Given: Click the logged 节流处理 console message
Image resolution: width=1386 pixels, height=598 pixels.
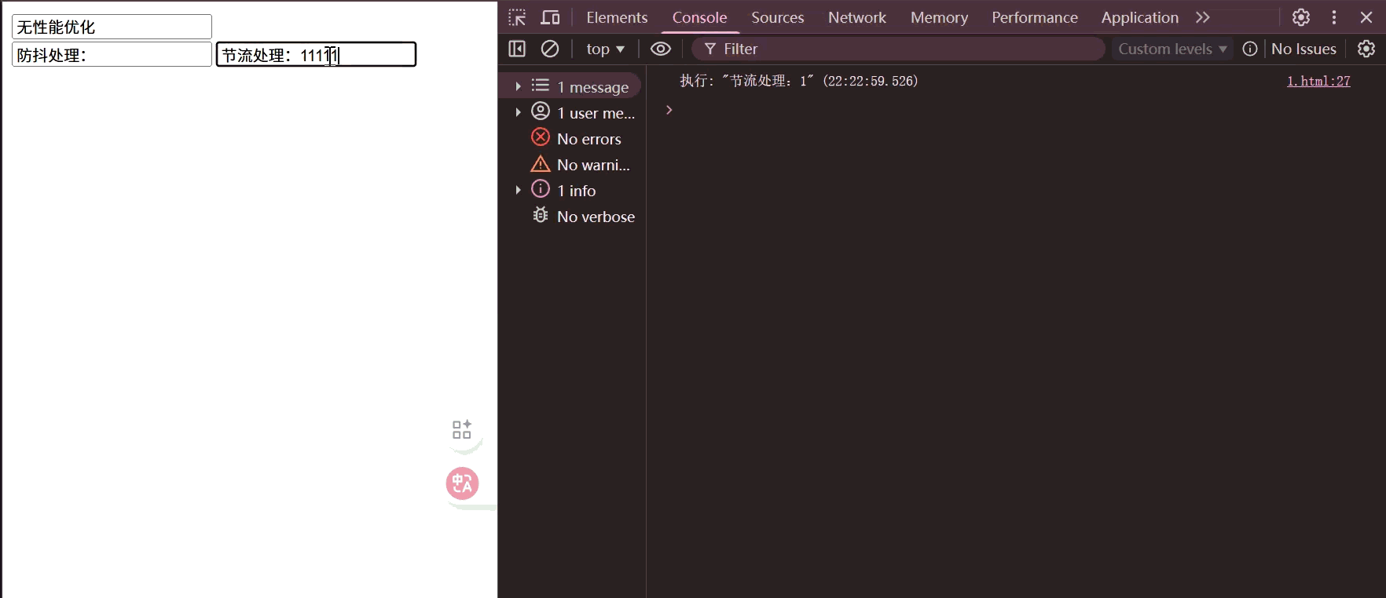Looking at the screenshot, I should coord(798,81).
